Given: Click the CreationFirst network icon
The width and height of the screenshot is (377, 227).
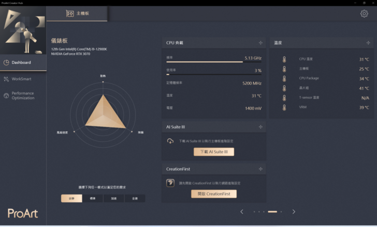Looking at the screenshot, I should [170, 183].
